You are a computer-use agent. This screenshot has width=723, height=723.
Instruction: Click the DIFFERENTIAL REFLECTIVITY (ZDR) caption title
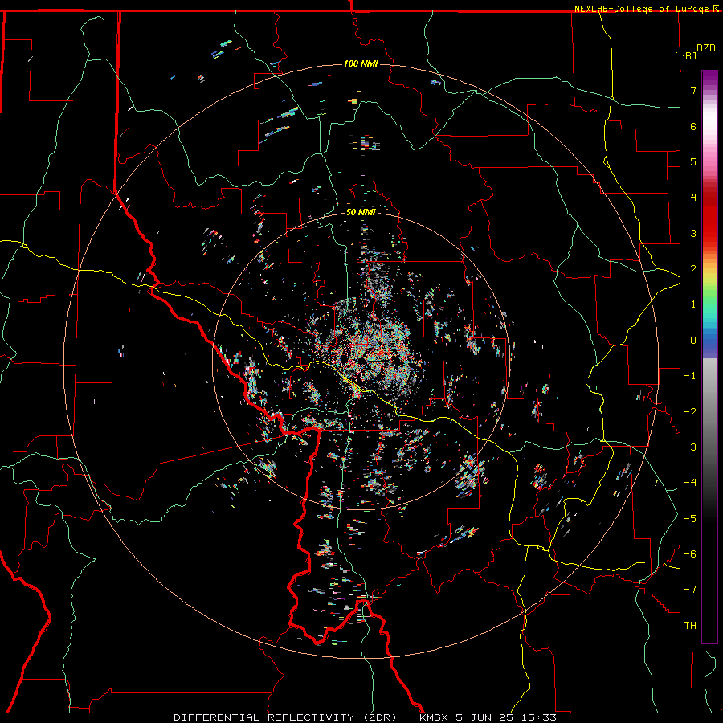[285, 717]
